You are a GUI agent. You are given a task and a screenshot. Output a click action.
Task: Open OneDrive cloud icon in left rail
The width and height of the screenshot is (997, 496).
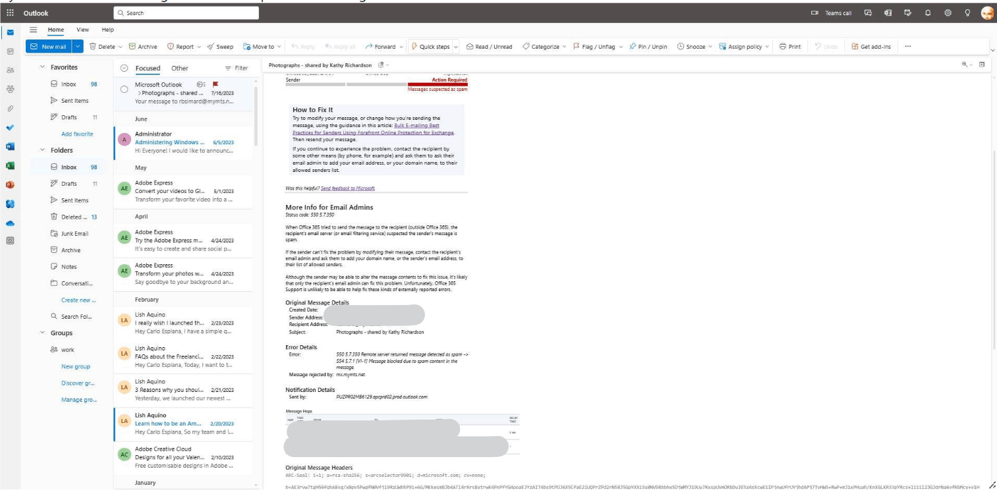coord(10,223)
